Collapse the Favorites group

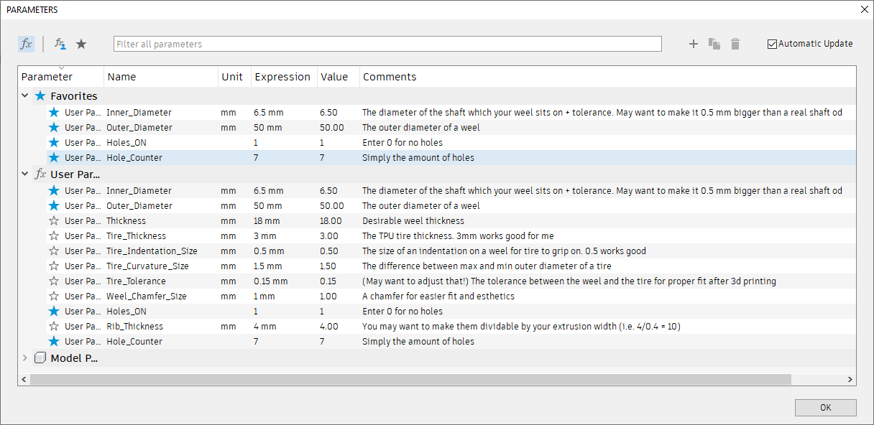pos(25,95)
